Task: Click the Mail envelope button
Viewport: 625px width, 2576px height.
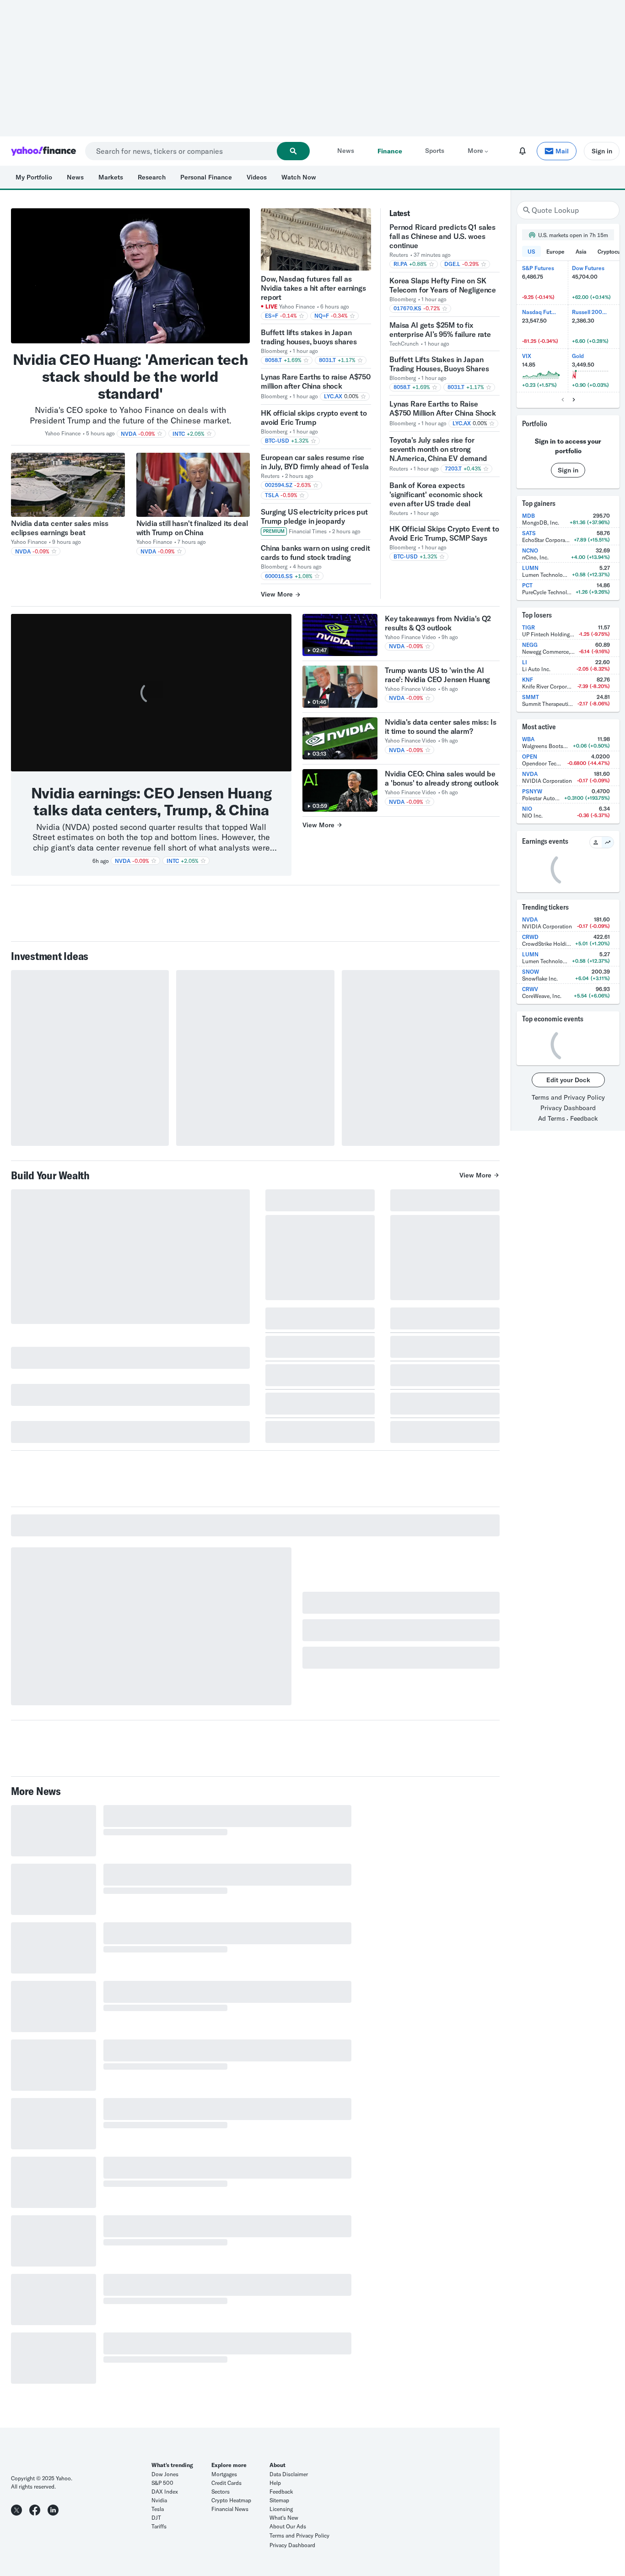Action: click(557, 151)
